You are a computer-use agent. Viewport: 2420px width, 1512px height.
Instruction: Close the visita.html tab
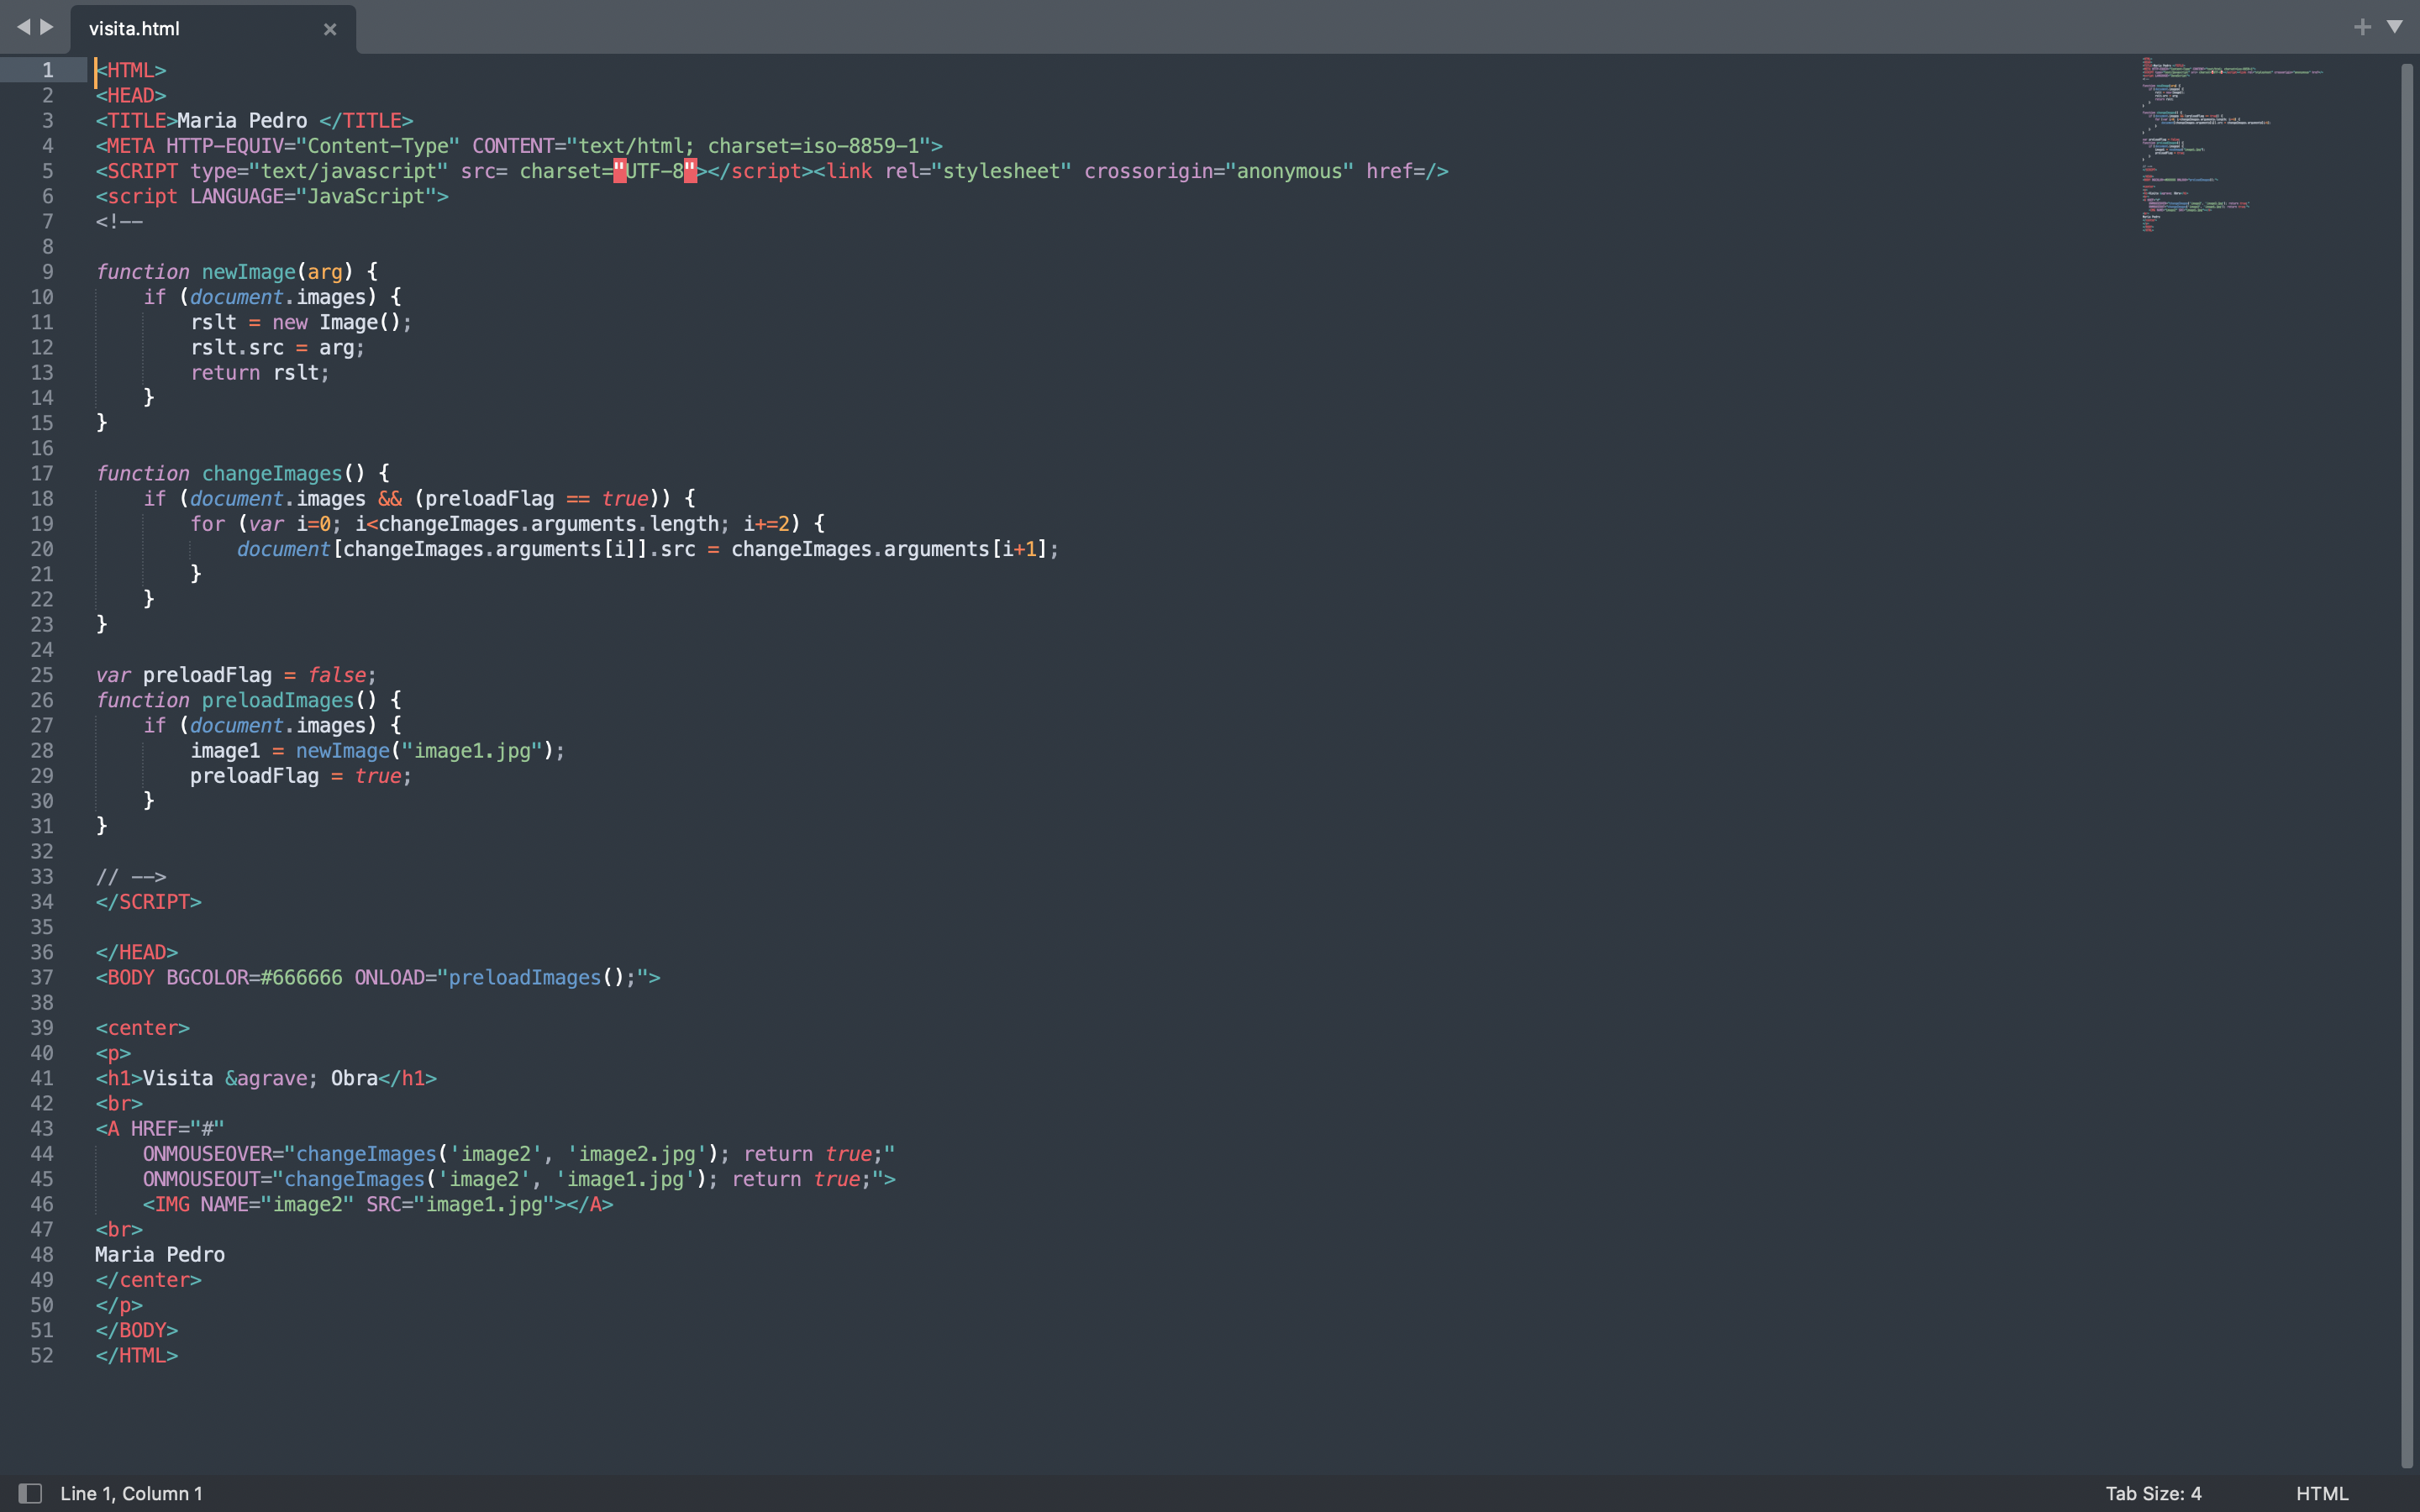click(x=330, y=29)
